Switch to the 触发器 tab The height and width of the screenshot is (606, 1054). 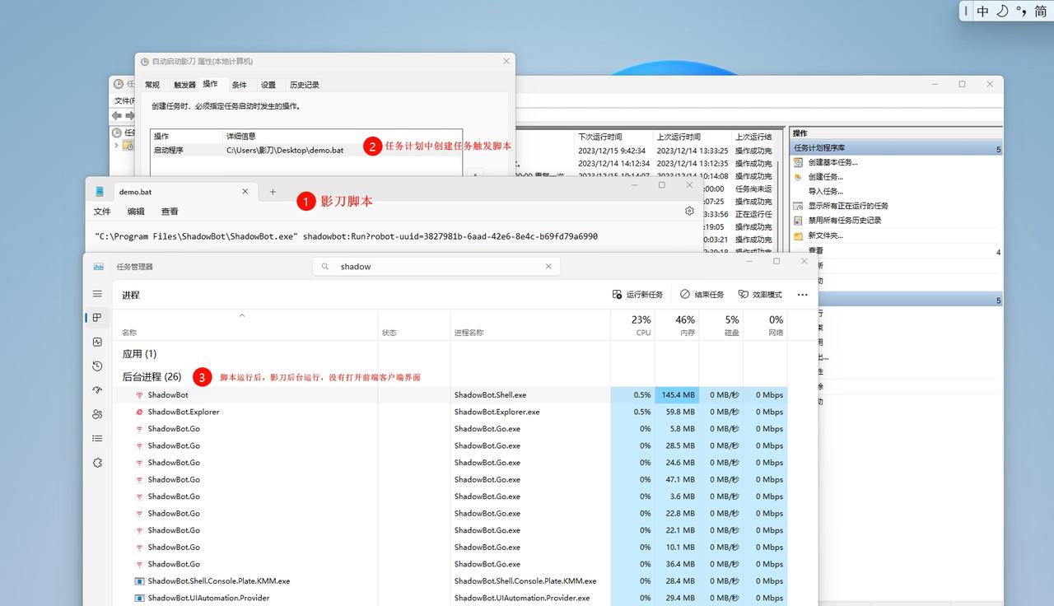pyautogui.click(x=184, y=85)
